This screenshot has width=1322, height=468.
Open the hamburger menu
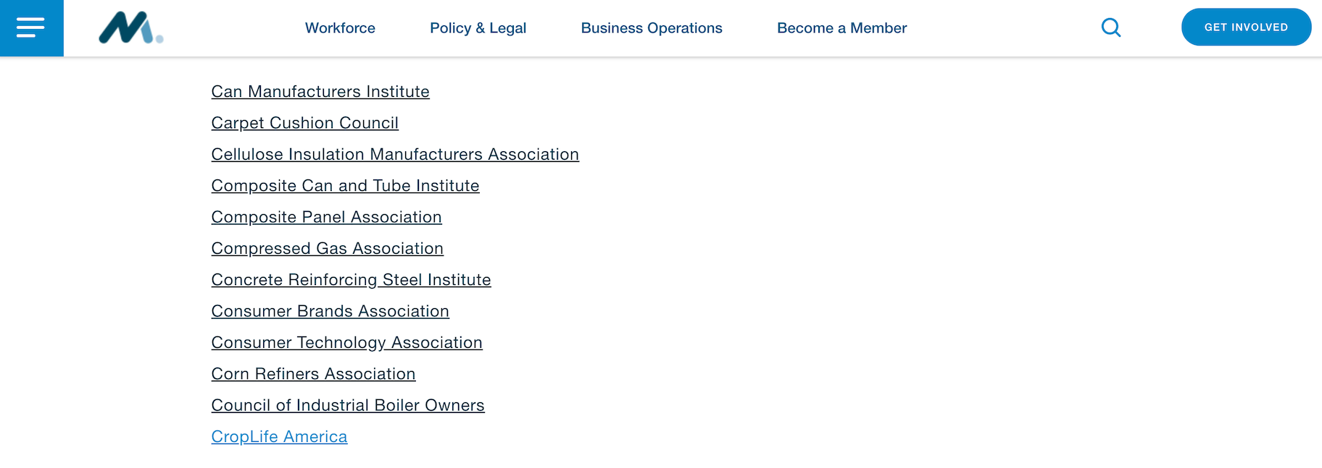click(x=31, y=27)
